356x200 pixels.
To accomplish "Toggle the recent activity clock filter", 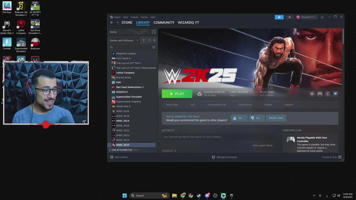I will 150,40.
